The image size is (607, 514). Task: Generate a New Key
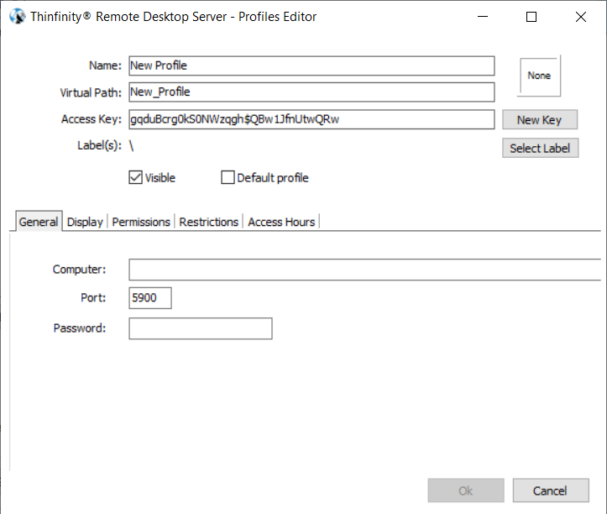pyautogui.click(x=540, y=120)
